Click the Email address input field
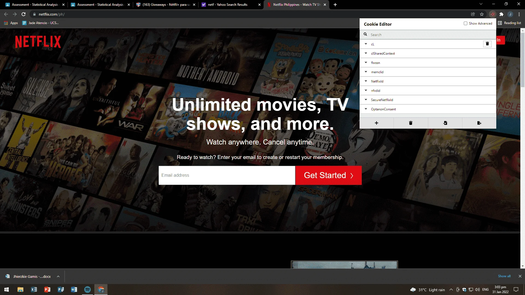Viewport: 525px width, 295px height. 227,175
